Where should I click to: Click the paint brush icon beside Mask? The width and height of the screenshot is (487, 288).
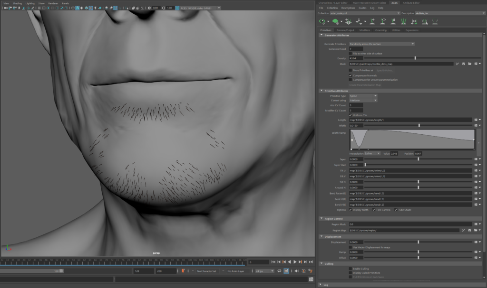[x=457, y=64]
